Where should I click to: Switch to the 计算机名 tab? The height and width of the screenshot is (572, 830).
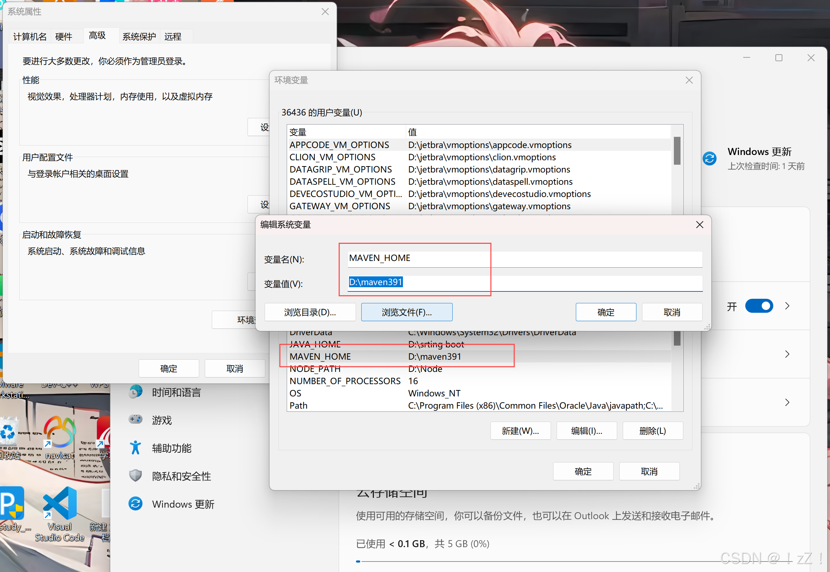coord(30,36)
